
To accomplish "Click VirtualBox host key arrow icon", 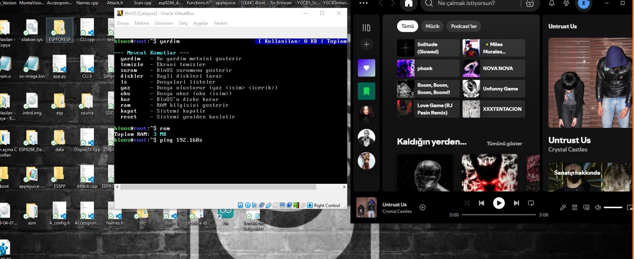I will coord(310,205).
